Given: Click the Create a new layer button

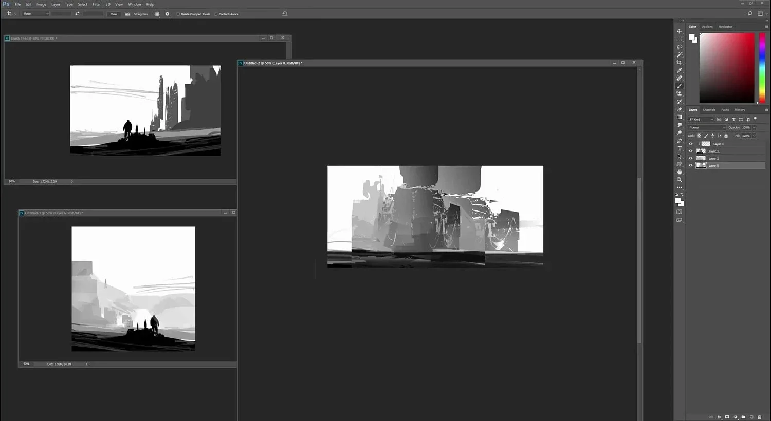Looking at the screenshot, I should (x=752, y=417).
